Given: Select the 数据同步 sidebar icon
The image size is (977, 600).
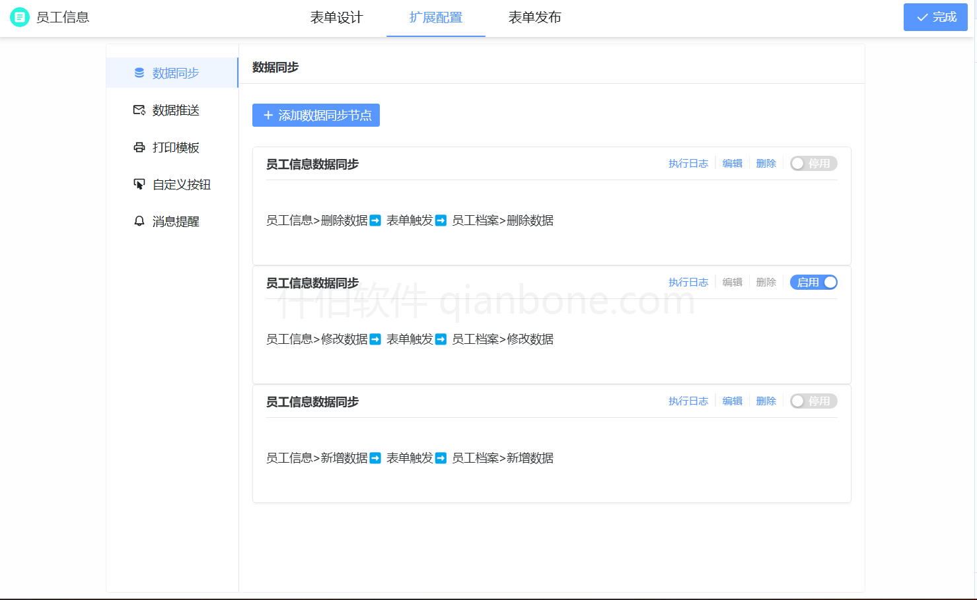Looking at the screenshot, I should [139, 73].
